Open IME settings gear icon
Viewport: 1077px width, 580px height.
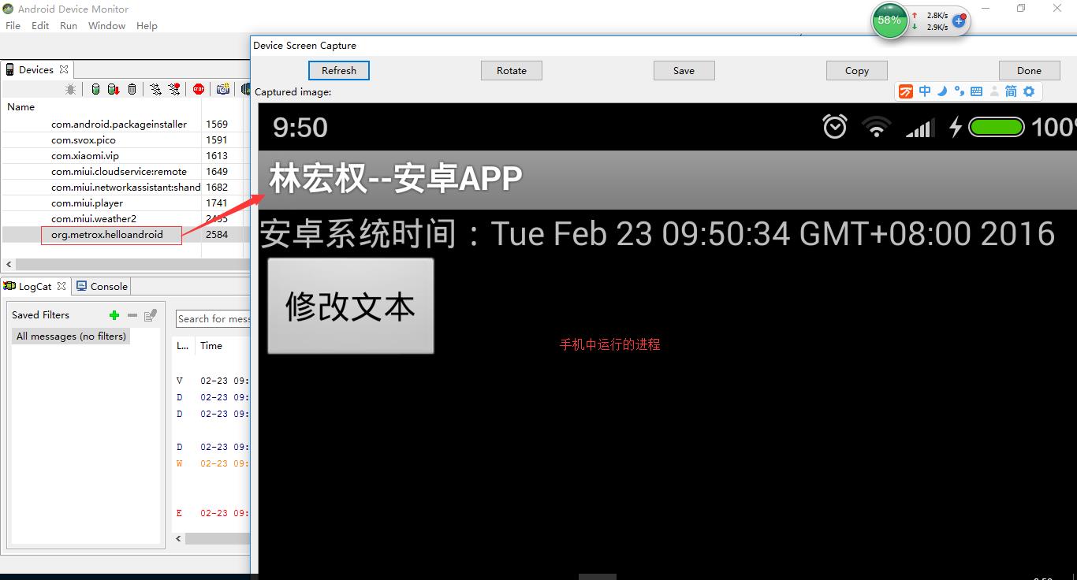tap(1029, 91)
